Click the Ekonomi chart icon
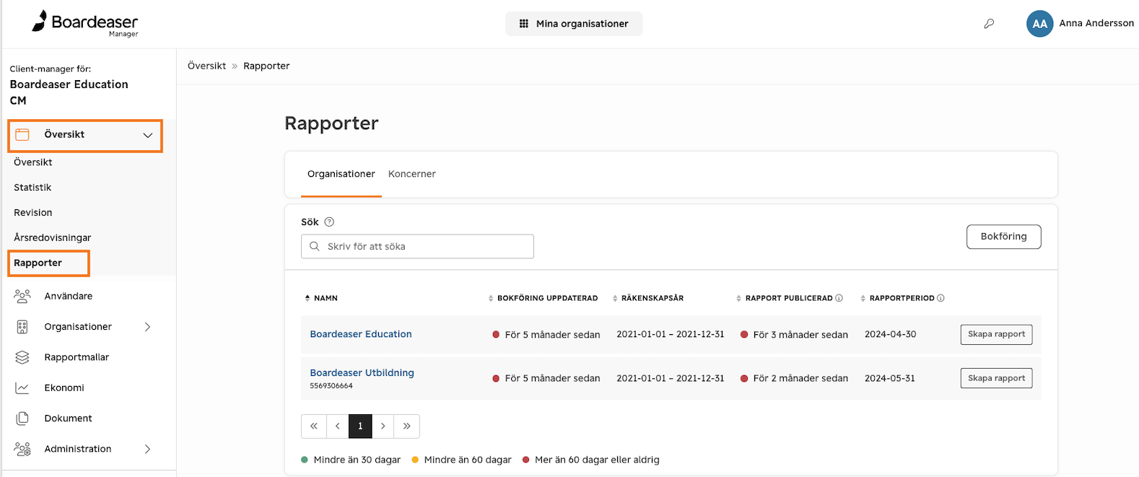The image size is (1139, 477). [x=22, y=388]
